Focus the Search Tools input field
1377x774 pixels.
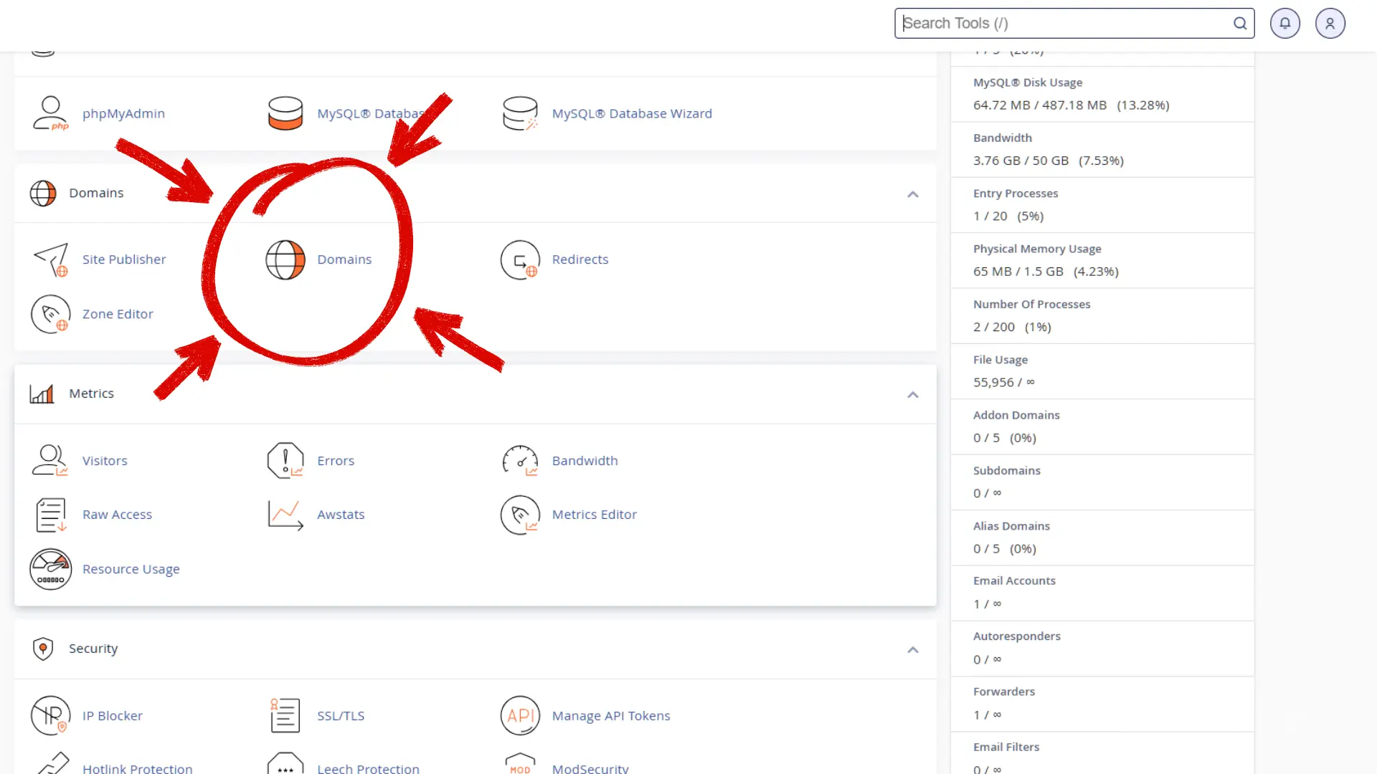pyautogui.click(x=1074, y=24)
